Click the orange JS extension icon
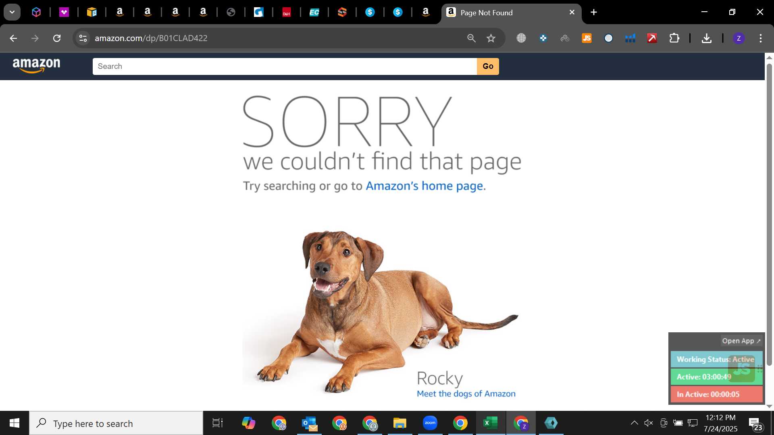The image size is (774, 435). coord(587,38)
